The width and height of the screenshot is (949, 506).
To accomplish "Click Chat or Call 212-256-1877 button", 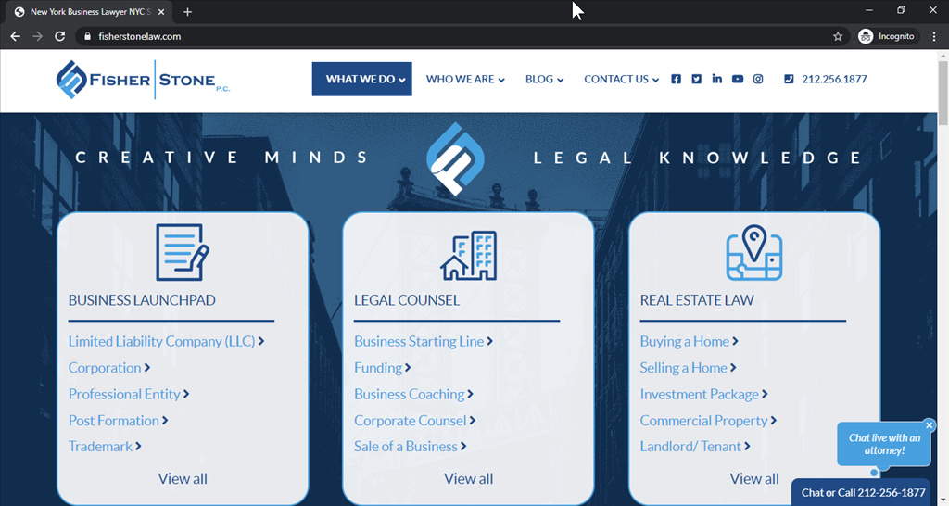I will pos(863,493).
